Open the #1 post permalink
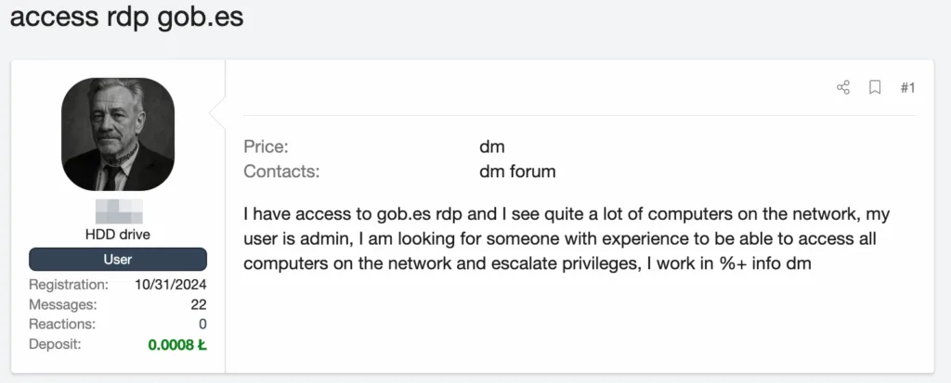The height and width of the screenshot is (383, 951). 907,88
